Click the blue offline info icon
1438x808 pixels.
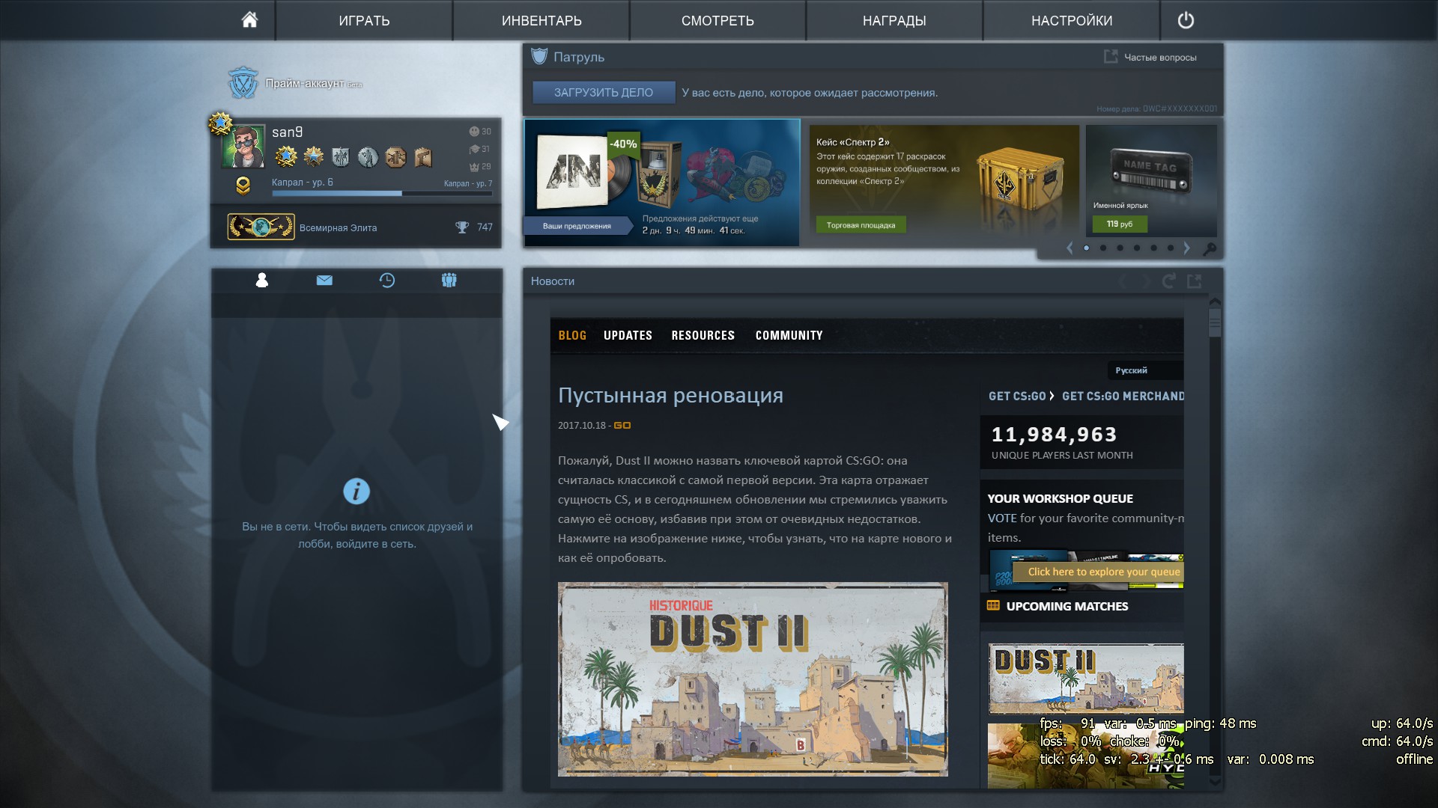pos(357,491)
